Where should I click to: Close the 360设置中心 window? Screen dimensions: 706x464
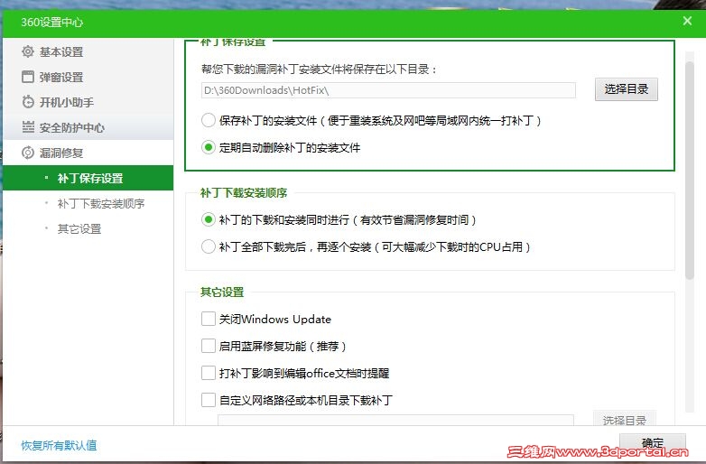[x=687, y=21]
